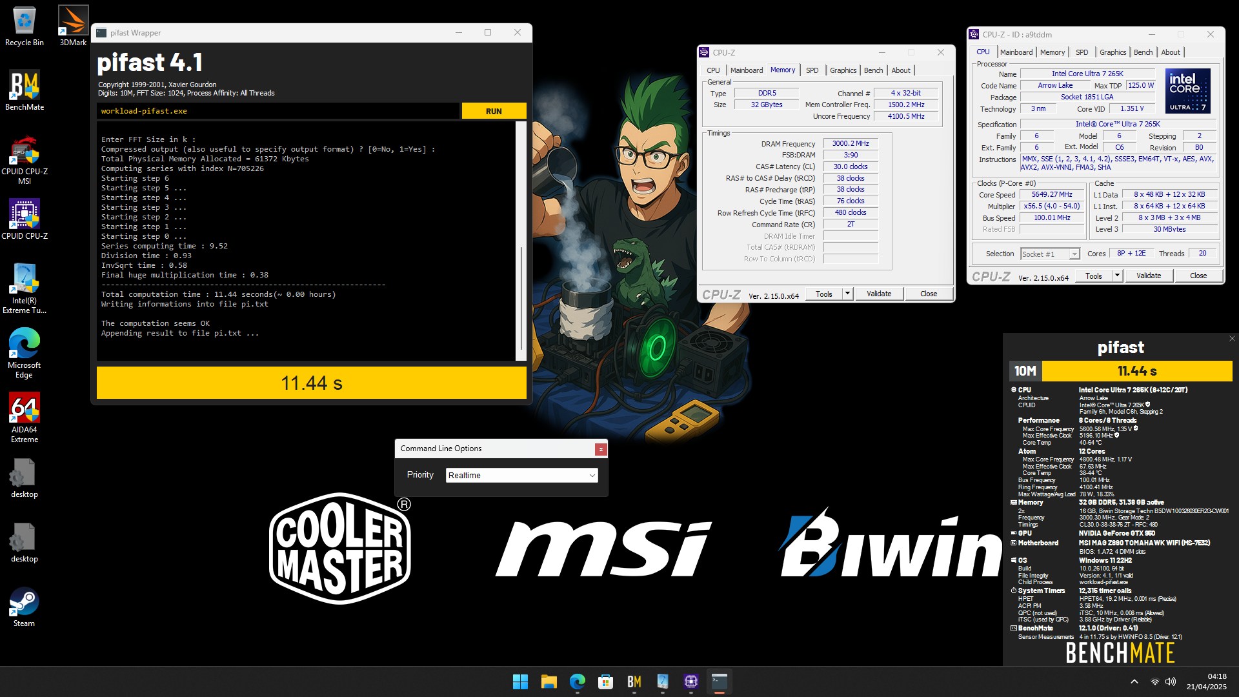The image size is (1239, 697).
Task: Click Close button in Memory-tab CPU-Z window
Action: (x=929, y=294)
